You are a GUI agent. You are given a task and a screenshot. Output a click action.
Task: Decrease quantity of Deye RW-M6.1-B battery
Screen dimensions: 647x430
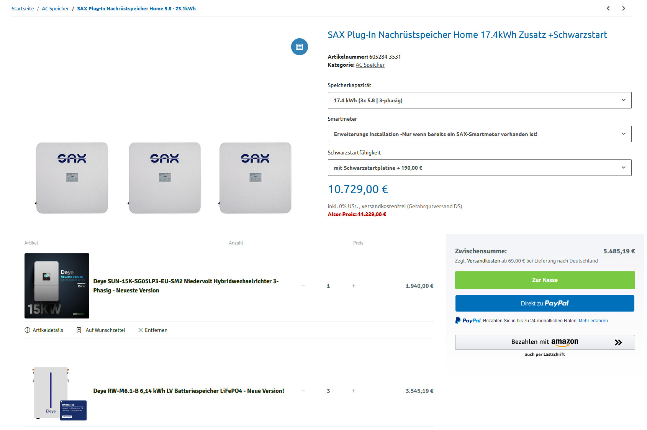(303, 391)
